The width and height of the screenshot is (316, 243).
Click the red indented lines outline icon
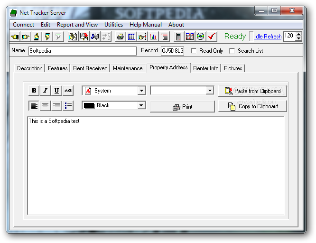coord(164,37)
